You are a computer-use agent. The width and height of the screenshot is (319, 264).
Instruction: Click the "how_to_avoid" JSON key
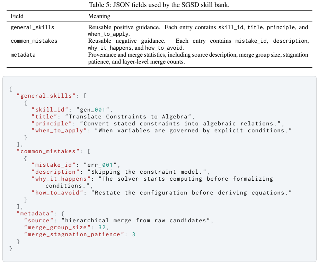[x=57, y=193]
